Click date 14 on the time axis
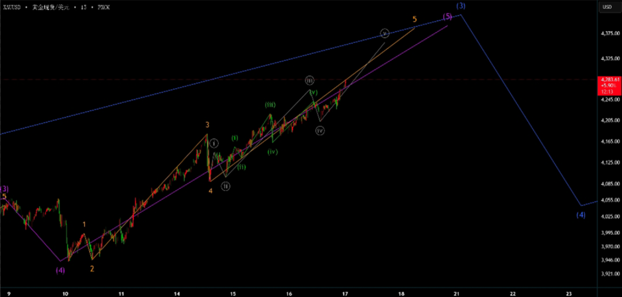622x297 pixels. point(177,293)
